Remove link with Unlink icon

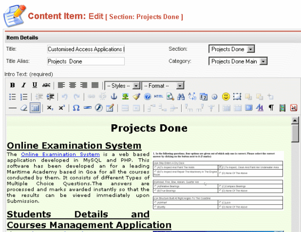(x=102, y=97)
